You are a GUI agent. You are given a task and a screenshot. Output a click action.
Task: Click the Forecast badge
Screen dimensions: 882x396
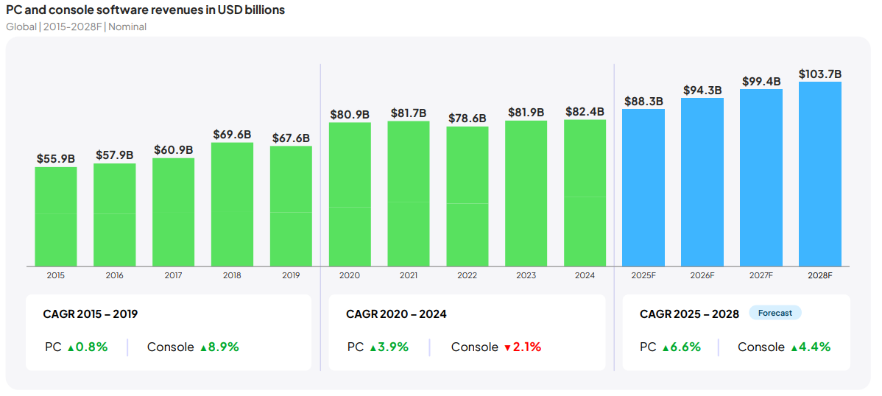775,313
